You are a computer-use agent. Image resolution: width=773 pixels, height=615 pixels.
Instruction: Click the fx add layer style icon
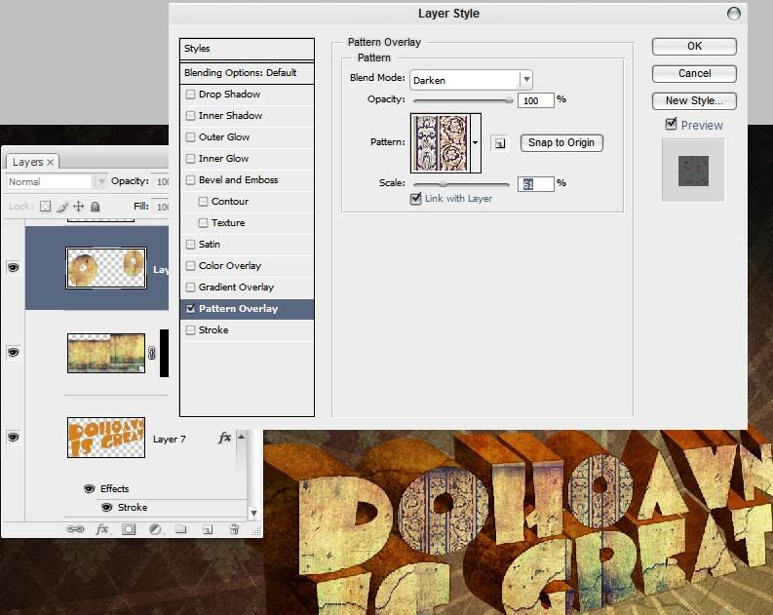point(102,529)
